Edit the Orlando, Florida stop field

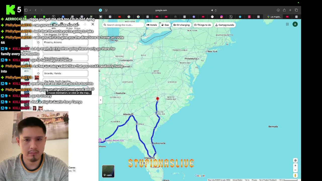tap(66, 73)
